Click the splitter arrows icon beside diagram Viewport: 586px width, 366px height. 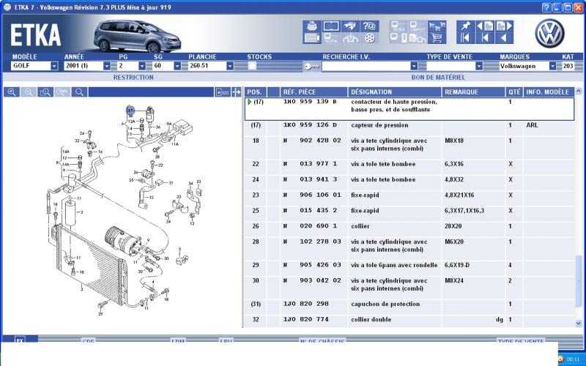pos(236,92)
